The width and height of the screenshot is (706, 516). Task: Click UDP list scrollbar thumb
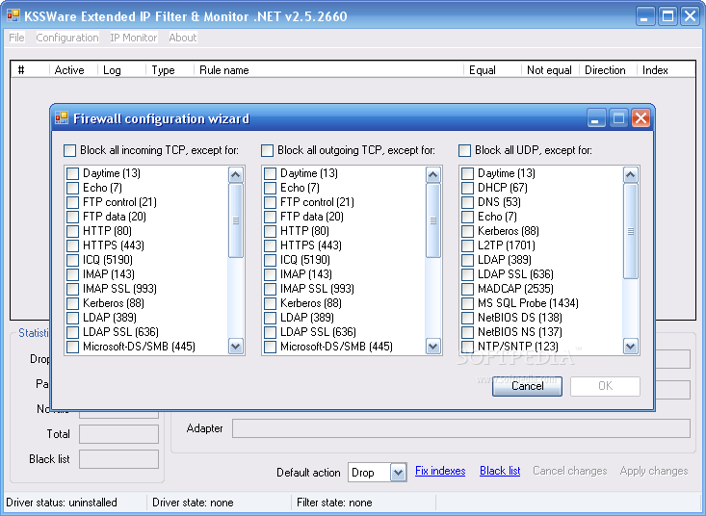pyautogui.click(x=630, y=231)
